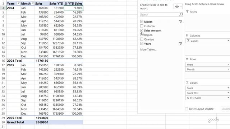Select the Customer field name

click(149, 26)
